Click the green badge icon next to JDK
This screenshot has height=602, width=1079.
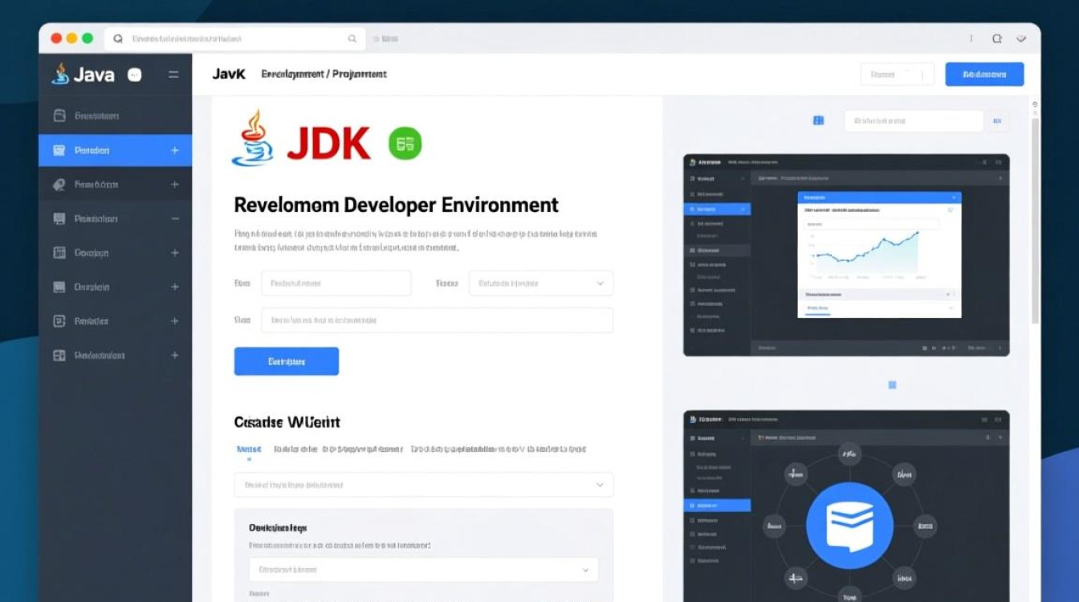[405, 144]
